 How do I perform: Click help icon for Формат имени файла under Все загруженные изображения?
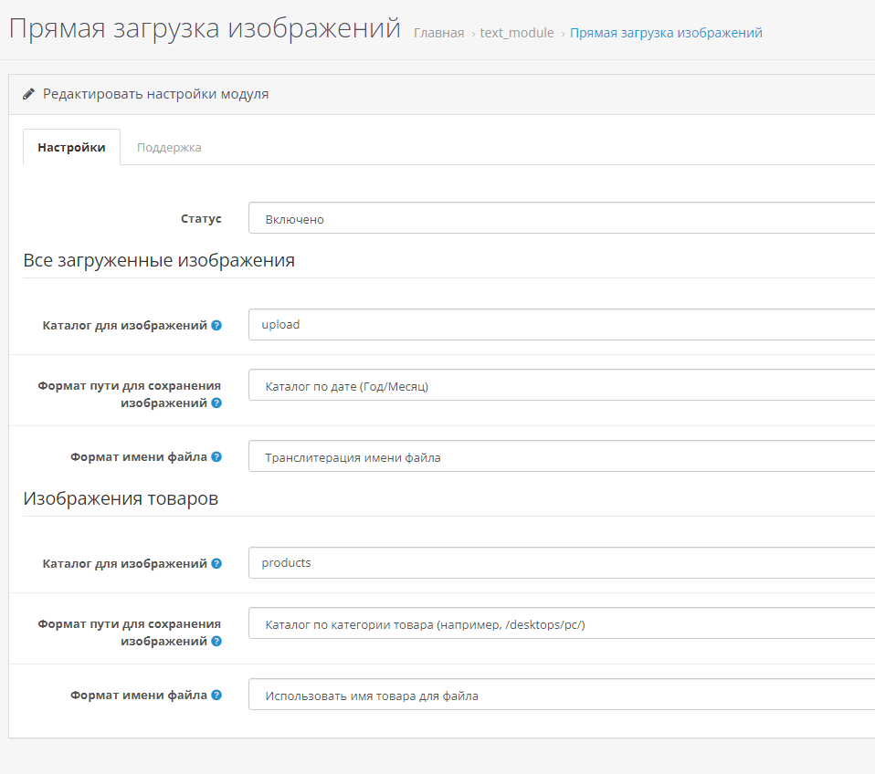(216, 457)
